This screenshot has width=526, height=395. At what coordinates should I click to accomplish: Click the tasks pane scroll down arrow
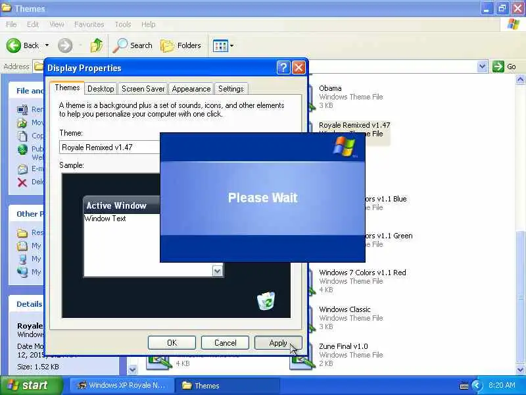tap(133, 369)
